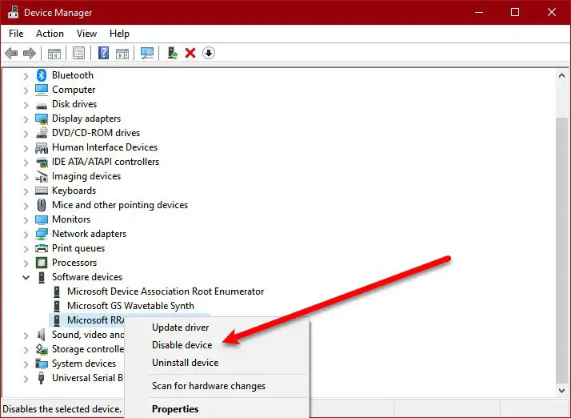This screenshot has height=418, width=571.
Task: Click the blue Help question-mark toolbar icon
Action: [x=103, y=54]
